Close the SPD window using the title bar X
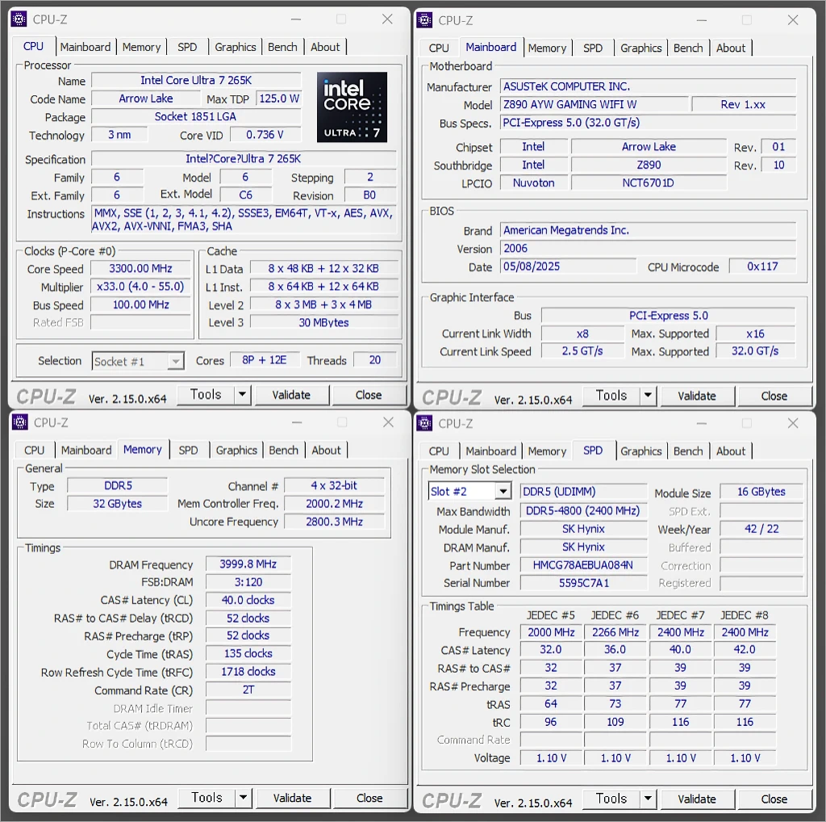Viewport: 826px width, 822px height. (x=792, y=423)
